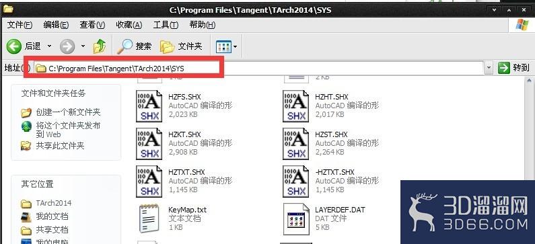Open the 收藏(A) menu

coord(129,25)
